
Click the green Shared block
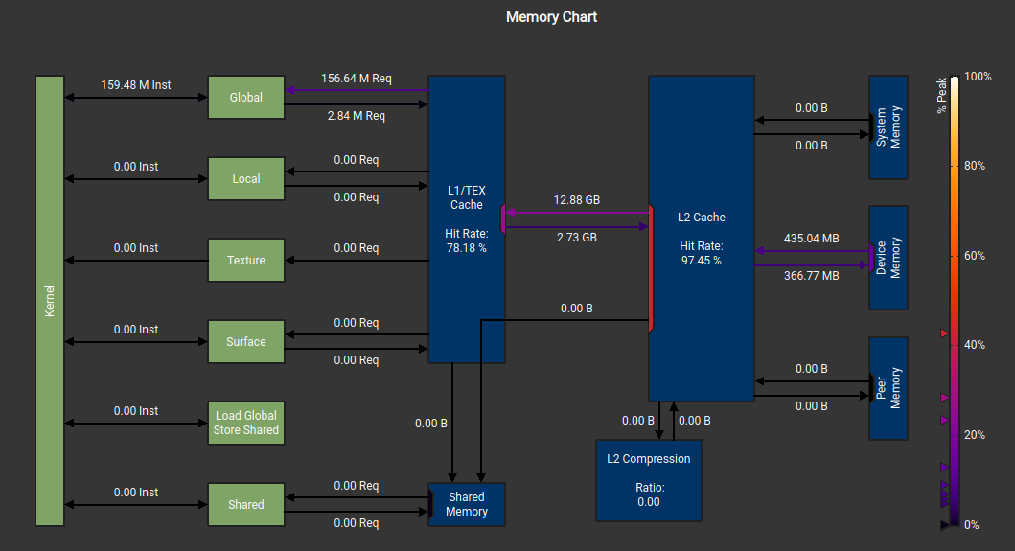pyautogui.click(x=246, y=504)
